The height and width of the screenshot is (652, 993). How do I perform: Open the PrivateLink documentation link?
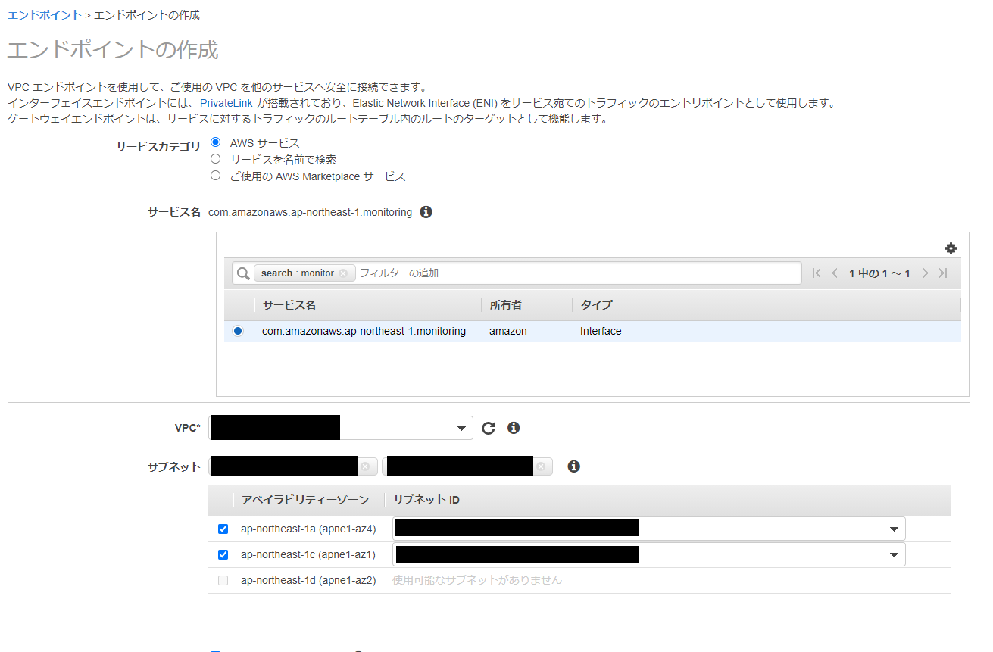(226, 102)
